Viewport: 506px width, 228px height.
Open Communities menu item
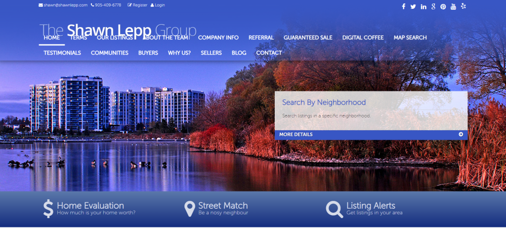[110, 53]
